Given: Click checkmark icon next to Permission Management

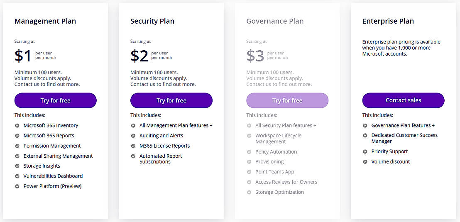Looking at the screenshot, I should tap(17, 146).
